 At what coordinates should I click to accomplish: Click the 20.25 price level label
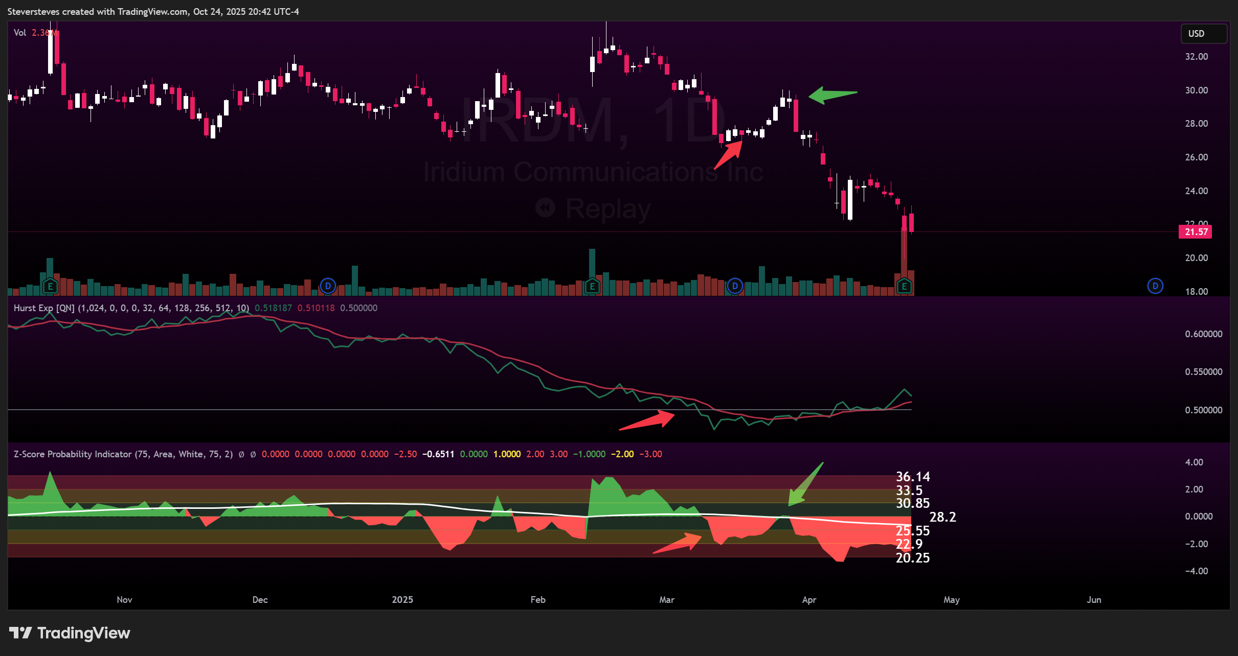pyautogui.click(x=913, y=558)
